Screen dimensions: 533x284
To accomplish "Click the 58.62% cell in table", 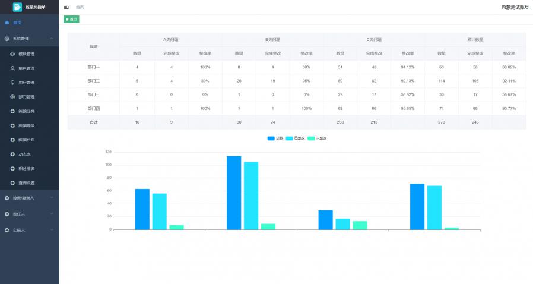I will coord(408,94).
